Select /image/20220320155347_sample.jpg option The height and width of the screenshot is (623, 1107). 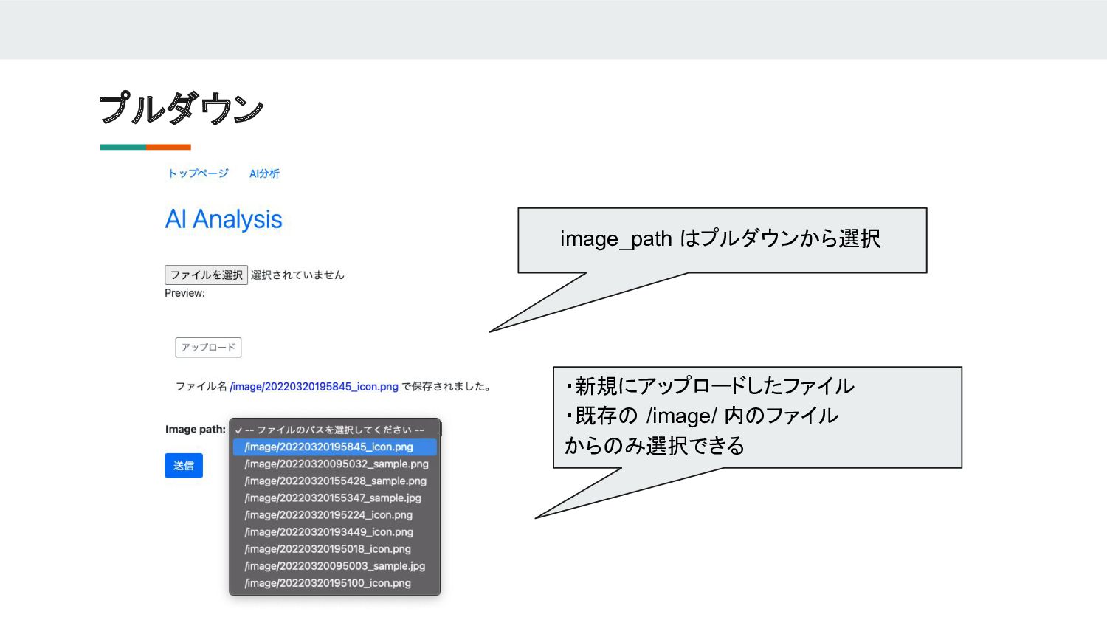pyautogui.click(x=335, y=498)
